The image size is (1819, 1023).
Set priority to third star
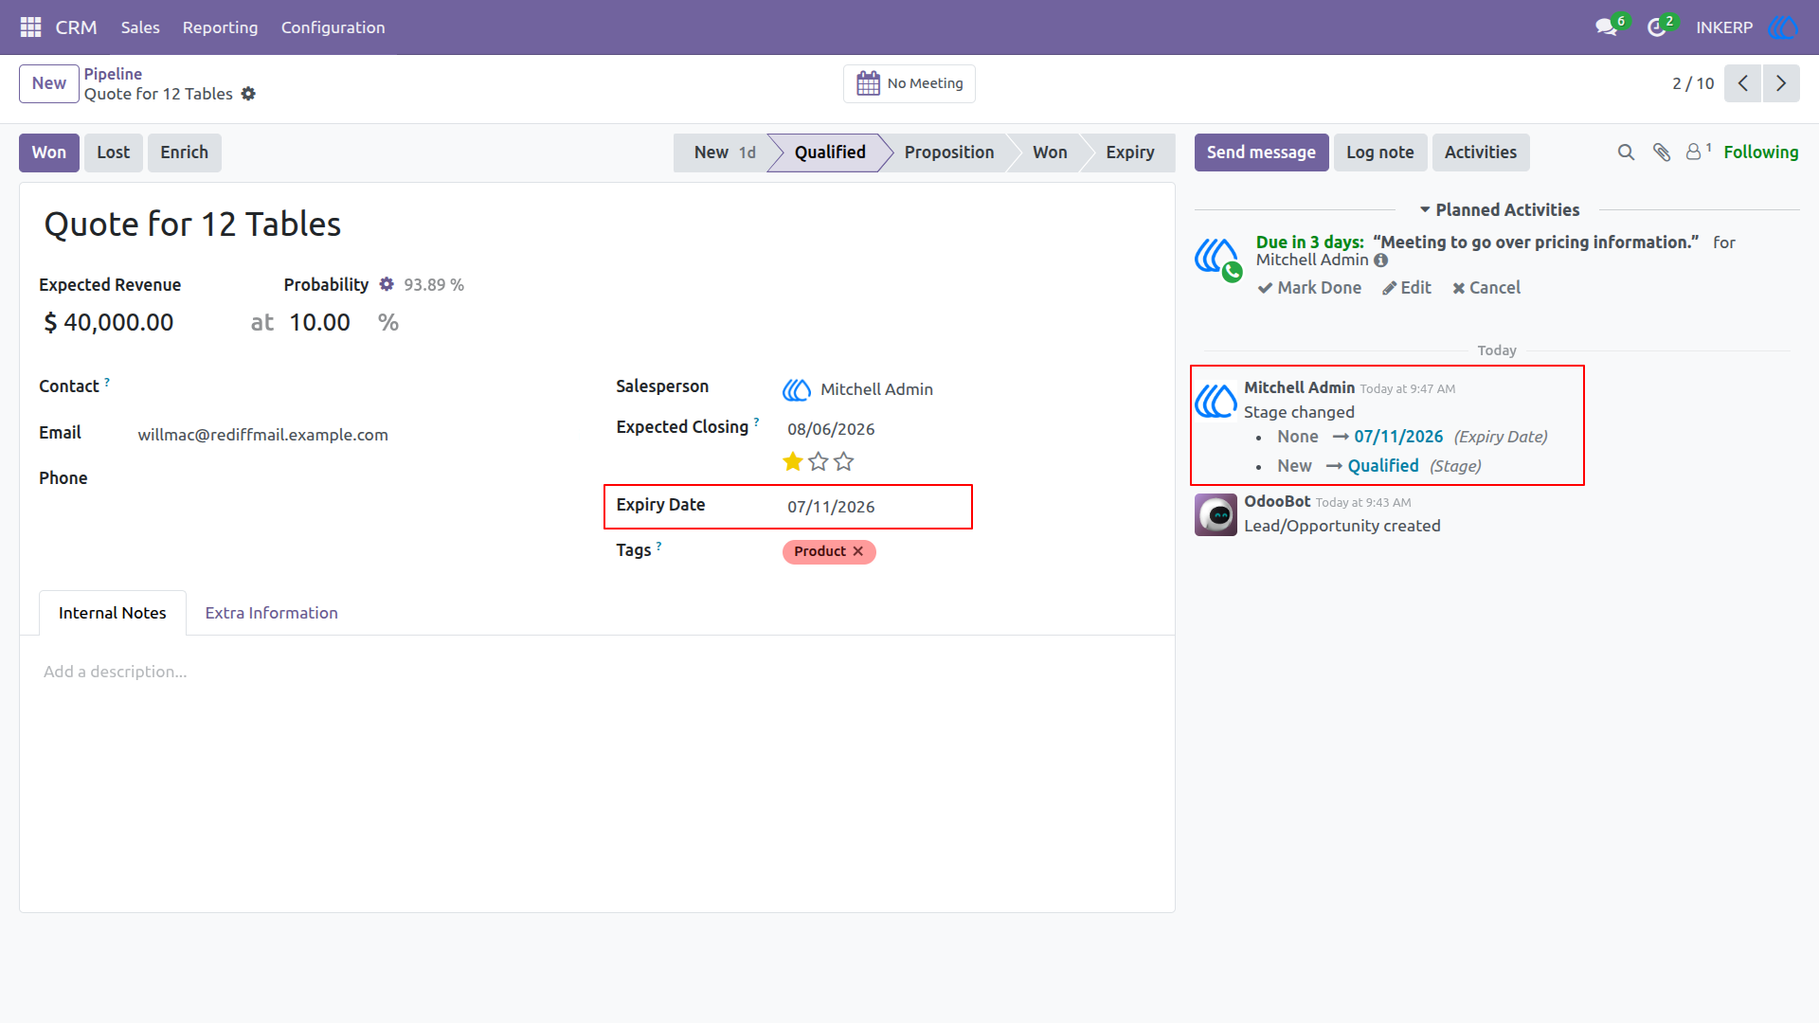844,462
